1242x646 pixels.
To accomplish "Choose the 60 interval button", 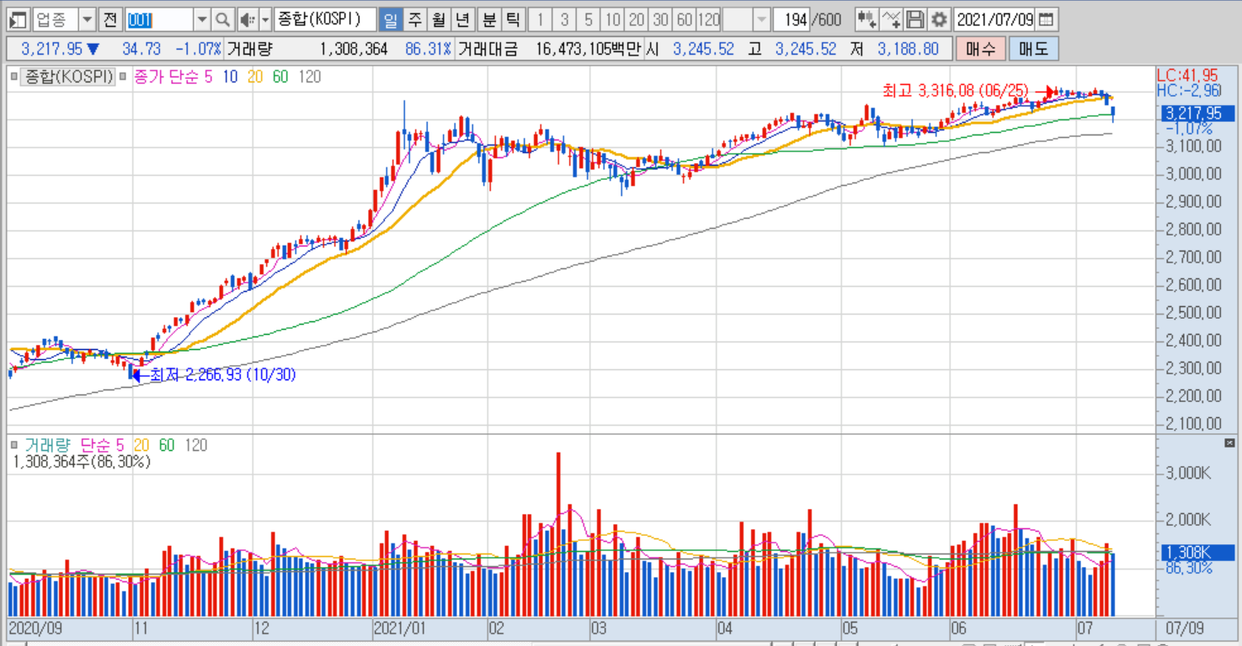I will (685, 19).
